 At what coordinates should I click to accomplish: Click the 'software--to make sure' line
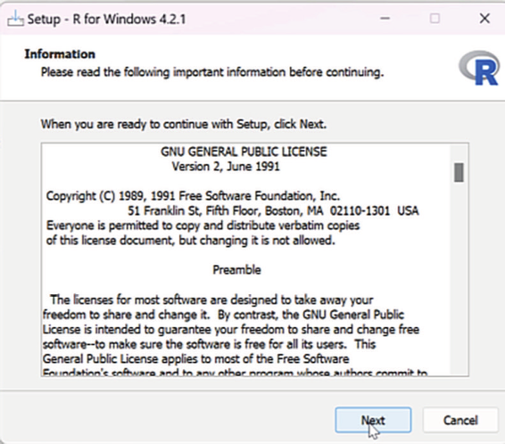209,344
